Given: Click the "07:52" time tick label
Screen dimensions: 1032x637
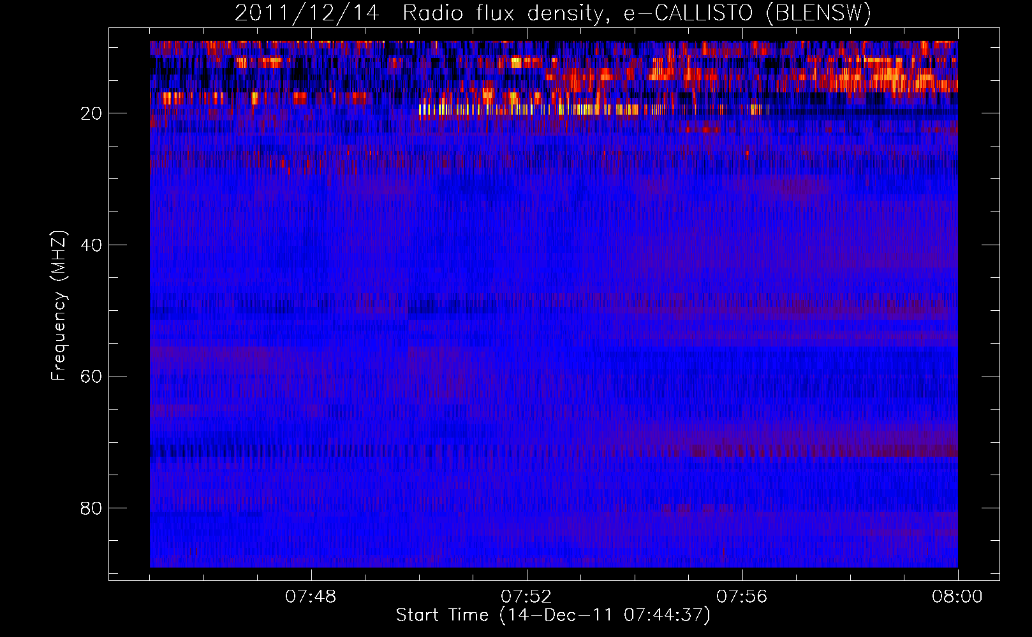Looking at the screenshot, I should [526, 597].
